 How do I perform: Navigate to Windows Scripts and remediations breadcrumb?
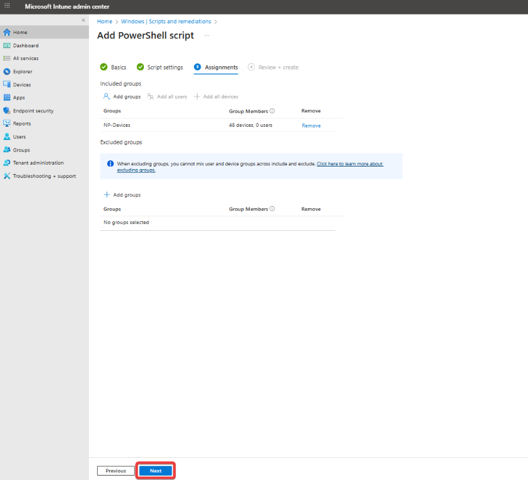pyautogui.click(x=166, y=21)
